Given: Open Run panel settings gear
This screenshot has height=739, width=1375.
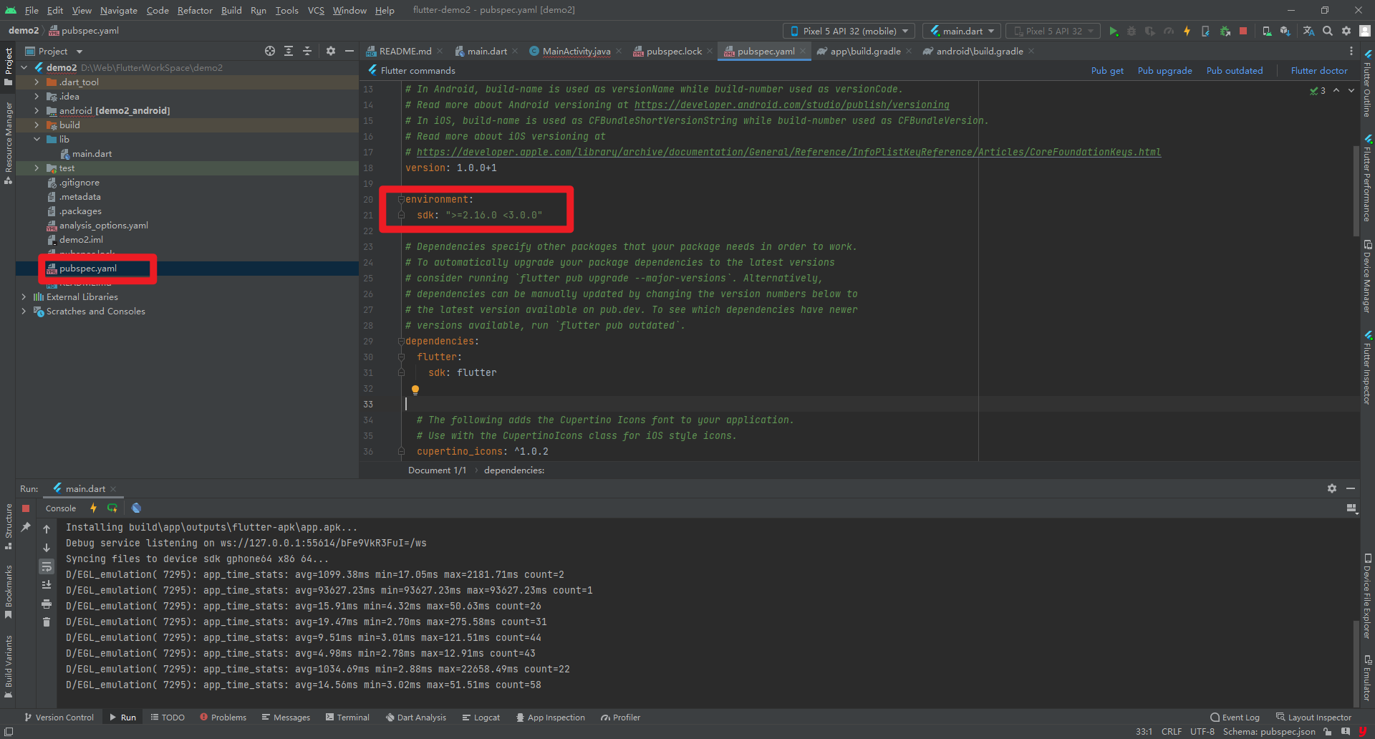Looking at the screenshot, I should pyautogui.click(x=1331, y=488).
